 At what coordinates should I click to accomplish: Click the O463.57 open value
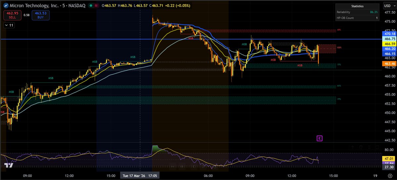(110, 6)
